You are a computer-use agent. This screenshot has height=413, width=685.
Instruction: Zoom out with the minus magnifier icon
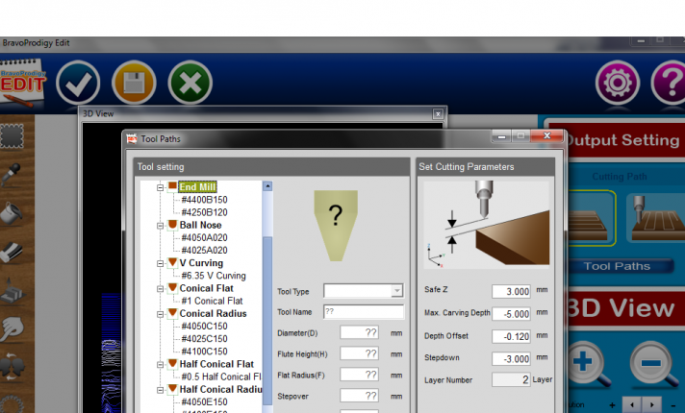[x=652, y=365]
